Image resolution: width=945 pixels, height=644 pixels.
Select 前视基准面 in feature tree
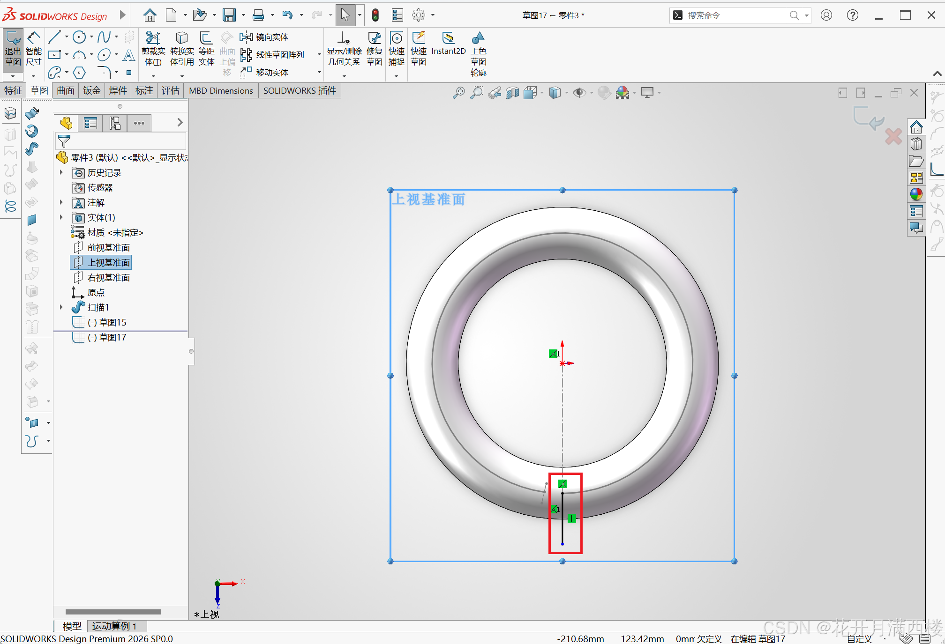click(x=101, y=247)
